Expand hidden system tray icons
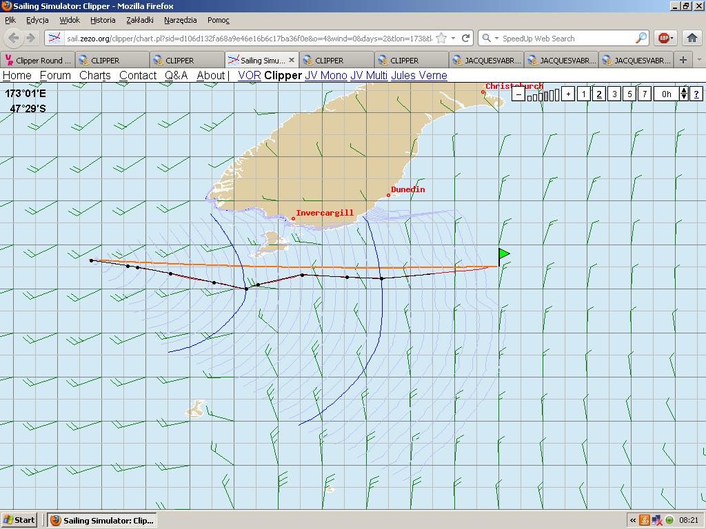 click(x=633, y=520)
